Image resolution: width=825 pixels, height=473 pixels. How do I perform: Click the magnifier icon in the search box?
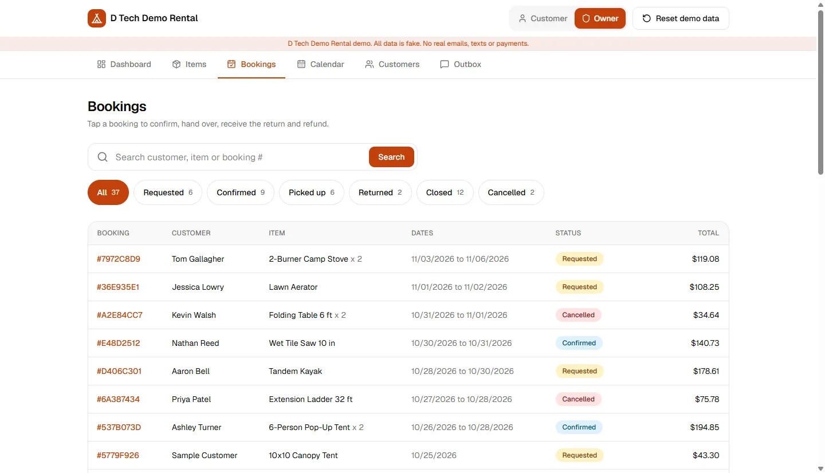[x=103, y=157]
